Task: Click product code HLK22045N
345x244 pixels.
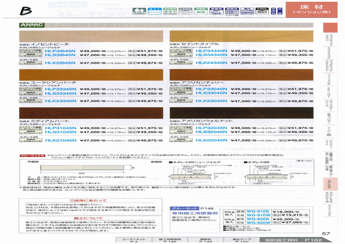Action: (211, 140)
